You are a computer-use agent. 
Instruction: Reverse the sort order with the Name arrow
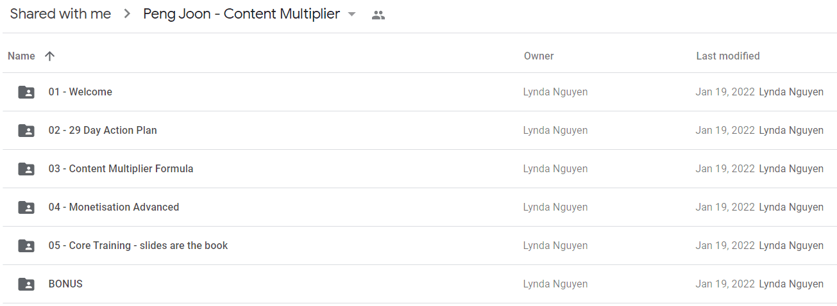click(x=50, y=56)
